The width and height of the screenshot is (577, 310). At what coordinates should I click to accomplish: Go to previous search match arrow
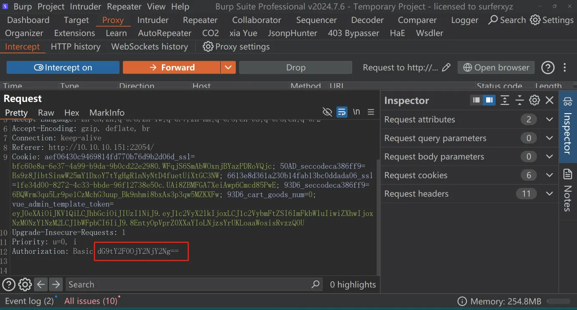click(x=40, y=285)
